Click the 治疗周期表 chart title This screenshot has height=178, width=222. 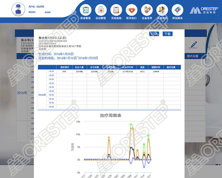(x=111, y=115)
